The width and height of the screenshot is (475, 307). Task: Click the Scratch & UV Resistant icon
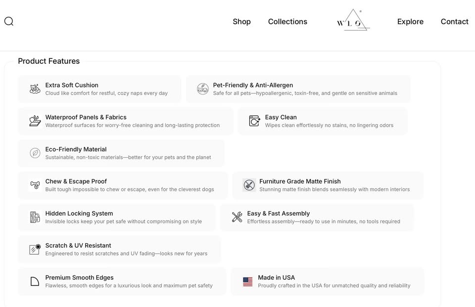35,250
